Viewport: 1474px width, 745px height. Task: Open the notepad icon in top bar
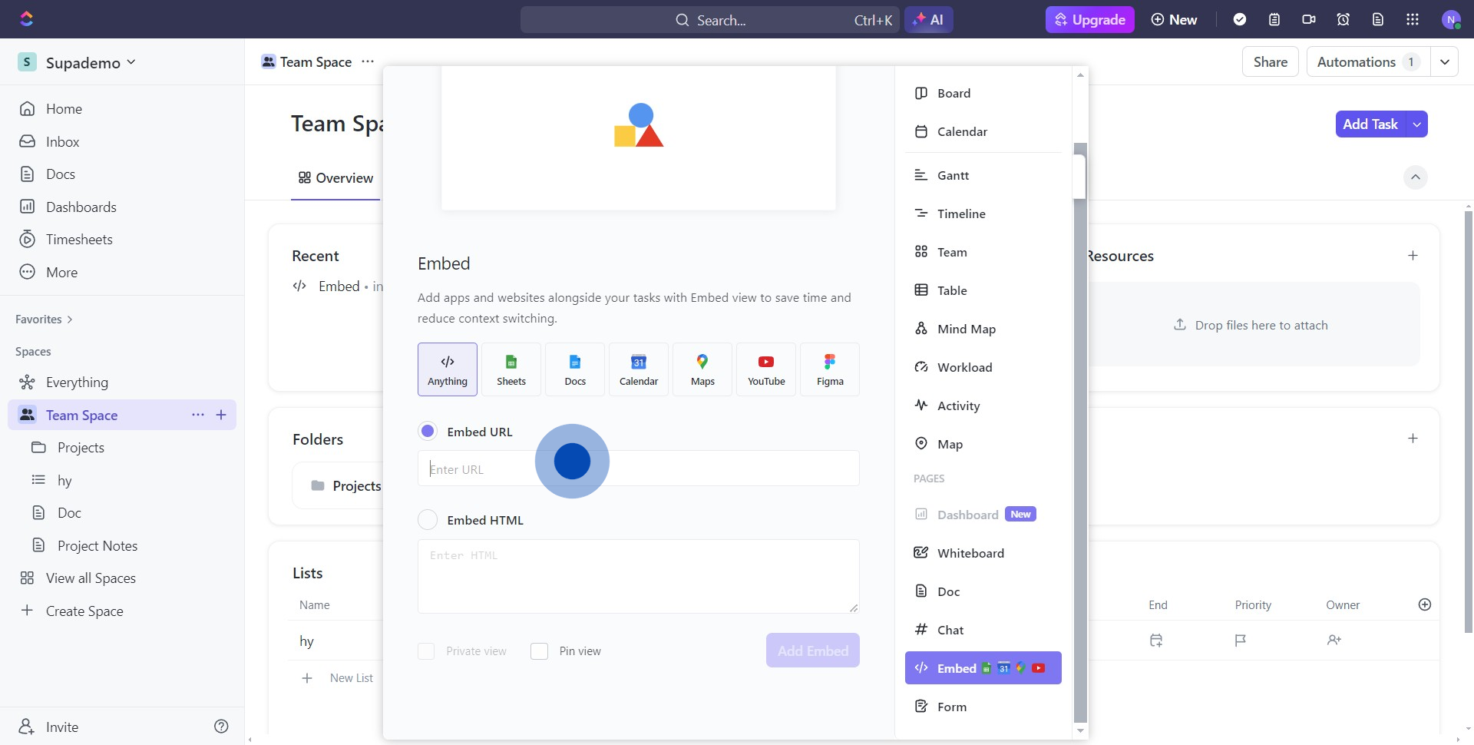point(1274,20)
